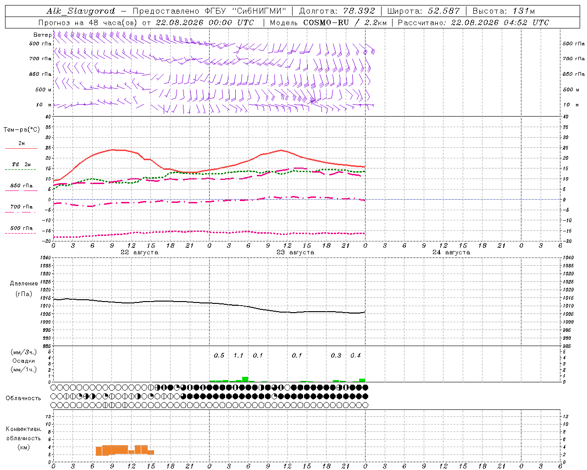Image resolution: width=587 pixels, height=470 pixels.
Task: Click the Ветер wind panel label
Action: (x=42, y=35)
